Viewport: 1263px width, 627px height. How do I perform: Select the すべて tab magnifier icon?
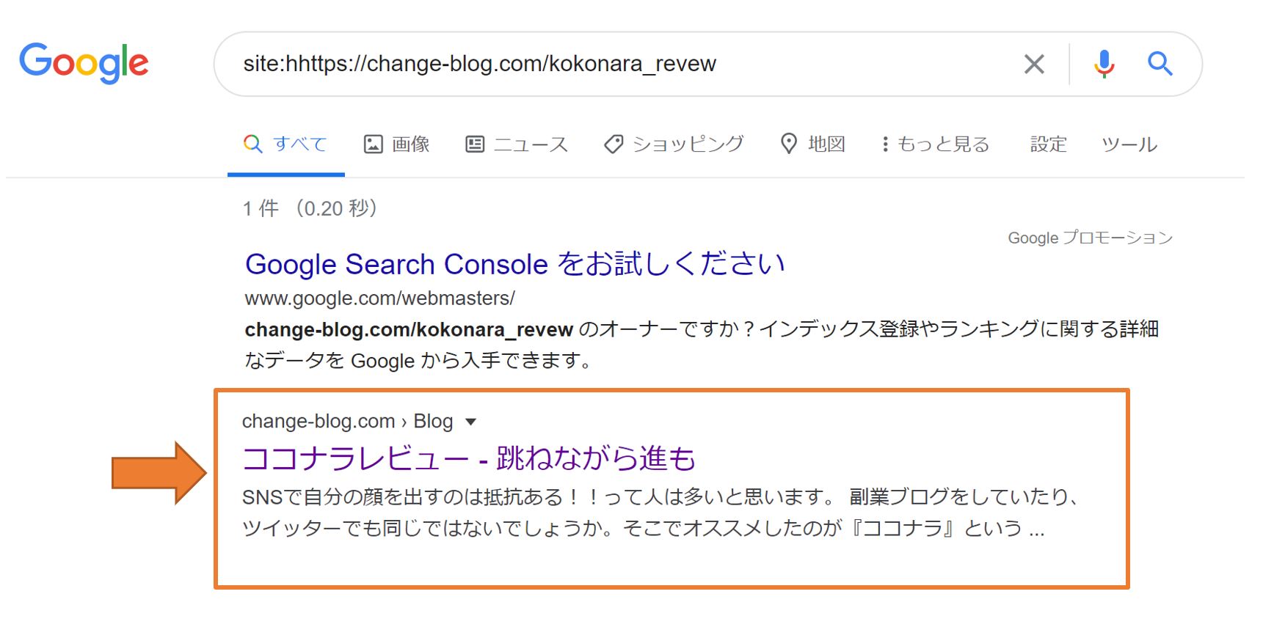(x=252, y=144)
